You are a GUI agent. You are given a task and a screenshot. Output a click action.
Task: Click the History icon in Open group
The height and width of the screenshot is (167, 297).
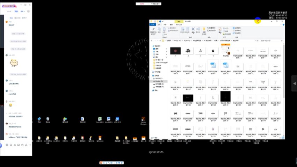pos(227,34)
